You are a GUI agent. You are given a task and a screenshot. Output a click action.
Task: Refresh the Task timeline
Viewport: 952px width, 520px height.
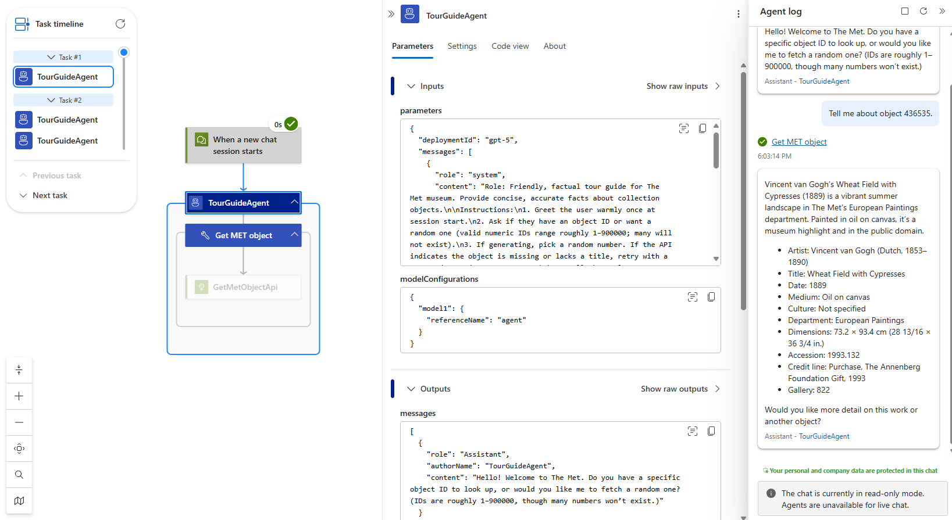(120, 24)
